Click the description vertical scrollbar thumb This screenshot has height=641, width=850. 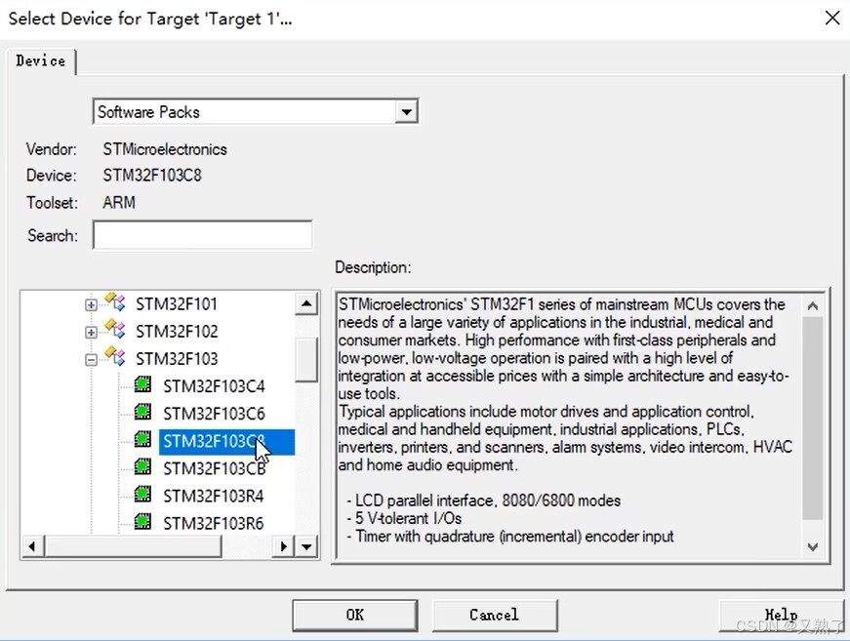(812, 418)
